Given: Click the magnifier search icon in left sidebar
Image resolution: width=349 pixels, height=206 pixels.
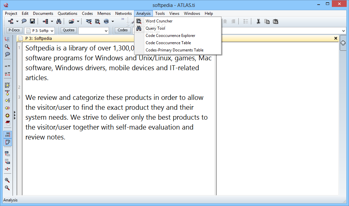Looking at the screenshot, I should tap(7, 47).
